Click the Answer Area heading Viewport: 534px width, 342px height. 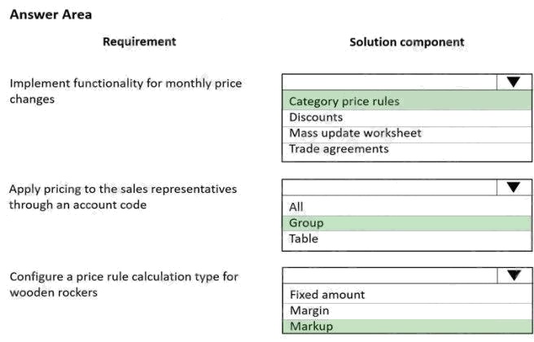pos(50,15)
